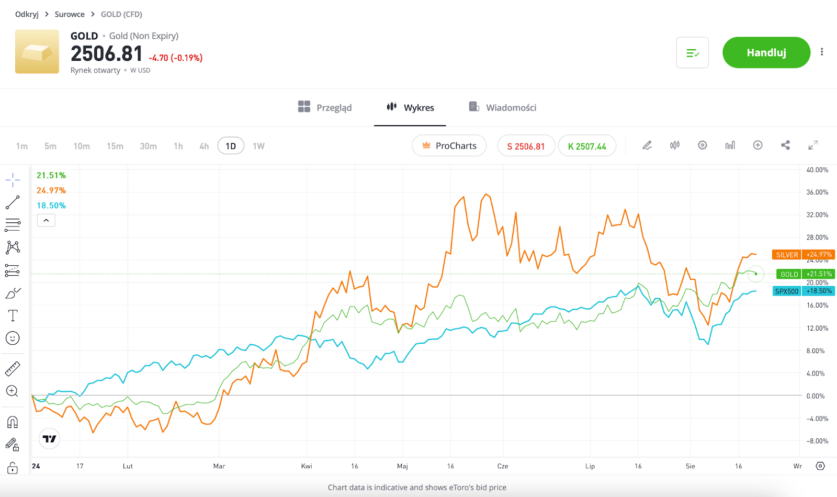This screenshot has width=837, height=497.
Task: Click the pencil draw icon in toolbar
Action: 647,145
